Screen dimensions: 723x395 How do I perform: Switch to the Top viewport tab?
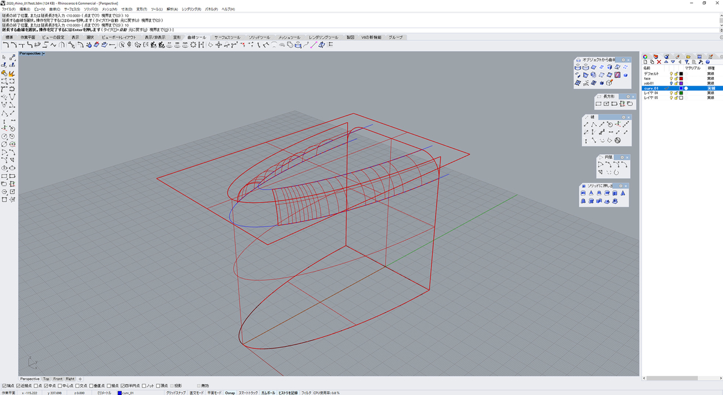pos(46,379)
